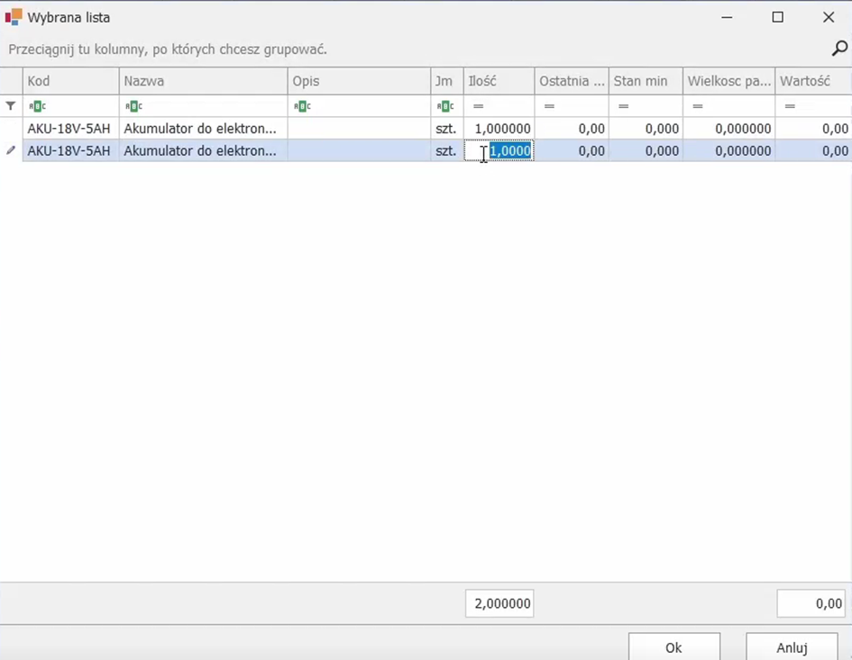Open the Kod column filter condition icon
Viewport: 852px width, 660px height.
pyautogui.click(x=36, y=106)
